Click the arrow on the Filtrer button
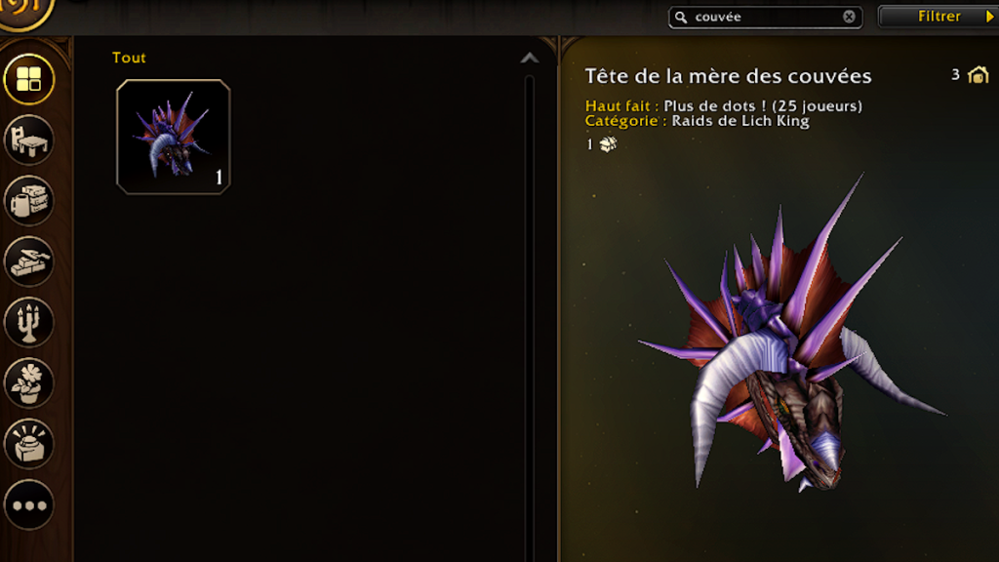The height and width of the screenshot is (562, 999). [989, 17]
